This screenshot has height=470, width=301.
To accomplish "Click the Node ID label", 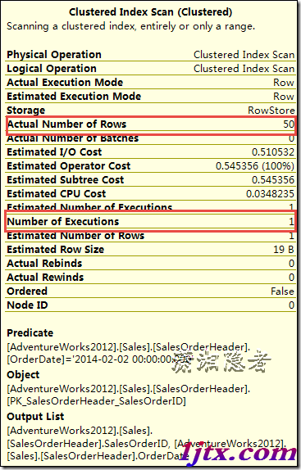I will pyautogui.click(x=27, y=305).
